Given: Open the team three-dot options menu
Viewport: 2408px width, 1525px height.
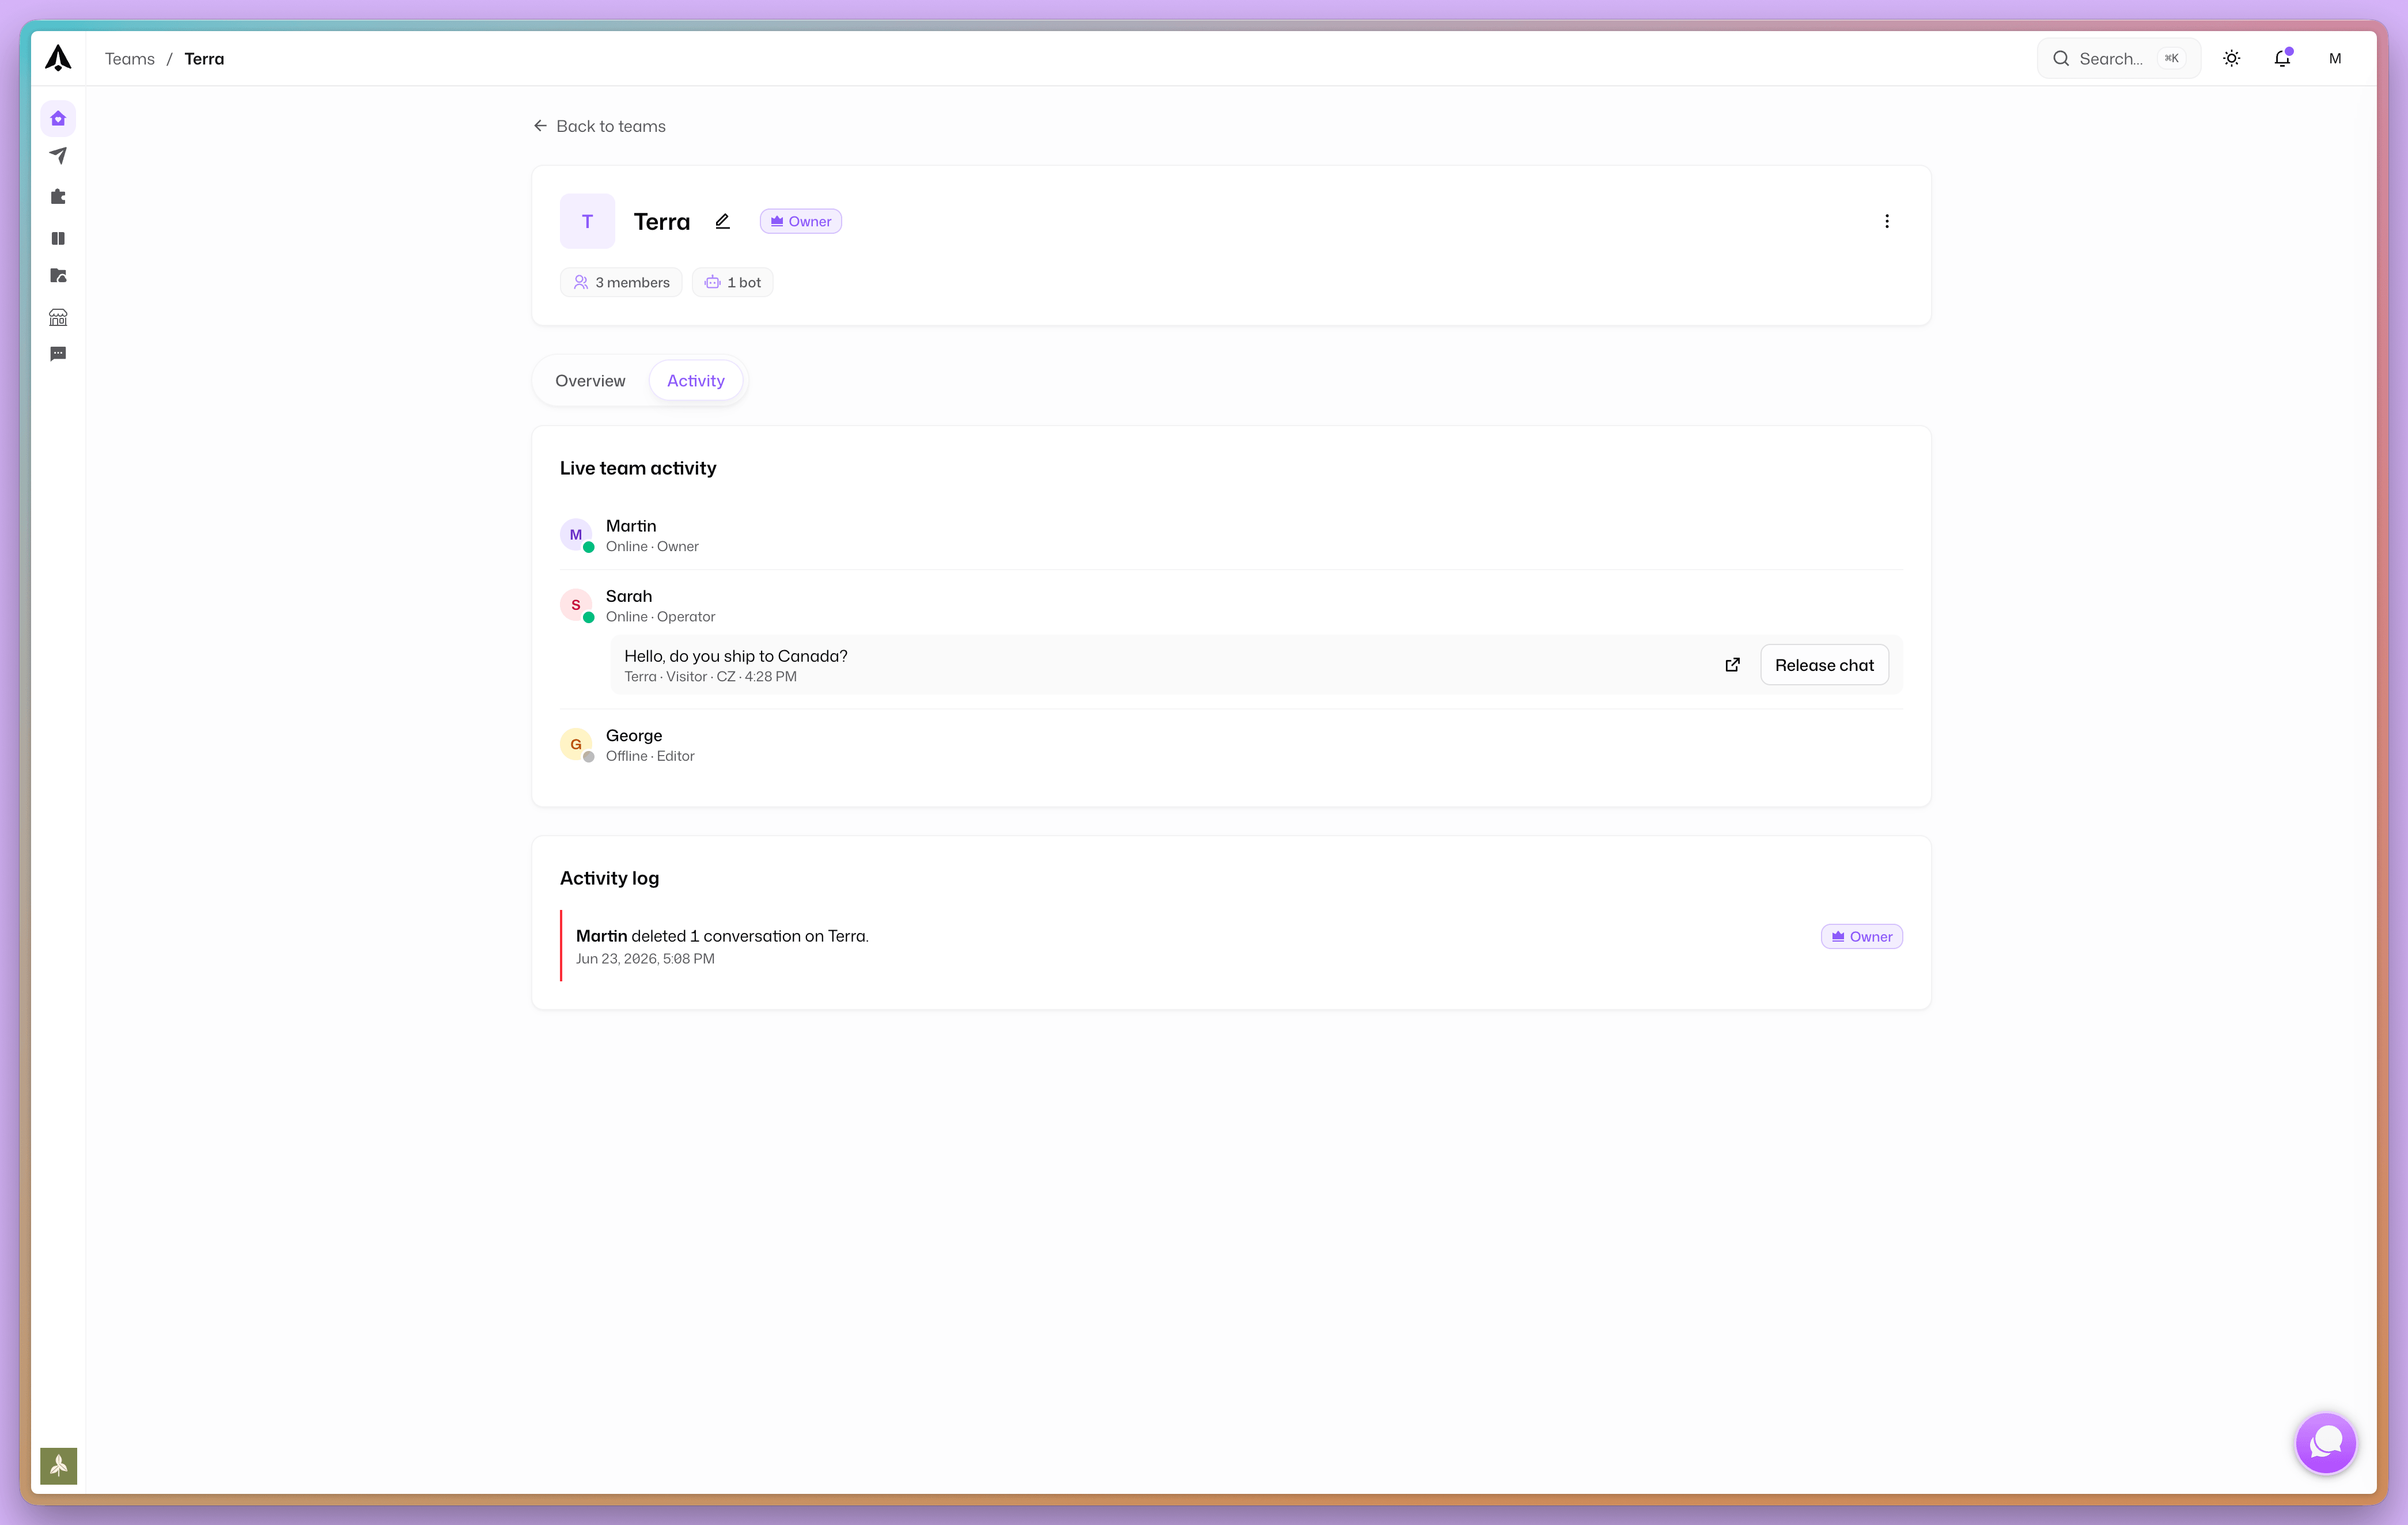Looking at the screenshot, I should pyautogui.click(x=1886, y=221).
